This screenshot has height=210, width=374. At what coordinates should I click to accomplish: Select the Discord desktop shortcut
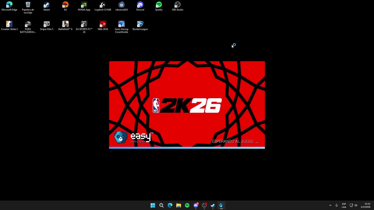(x=140, y=6)
